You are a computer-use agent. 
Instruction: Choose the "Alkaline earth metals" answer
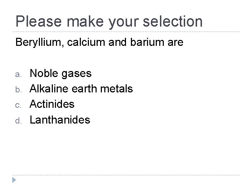click(81, 89)
